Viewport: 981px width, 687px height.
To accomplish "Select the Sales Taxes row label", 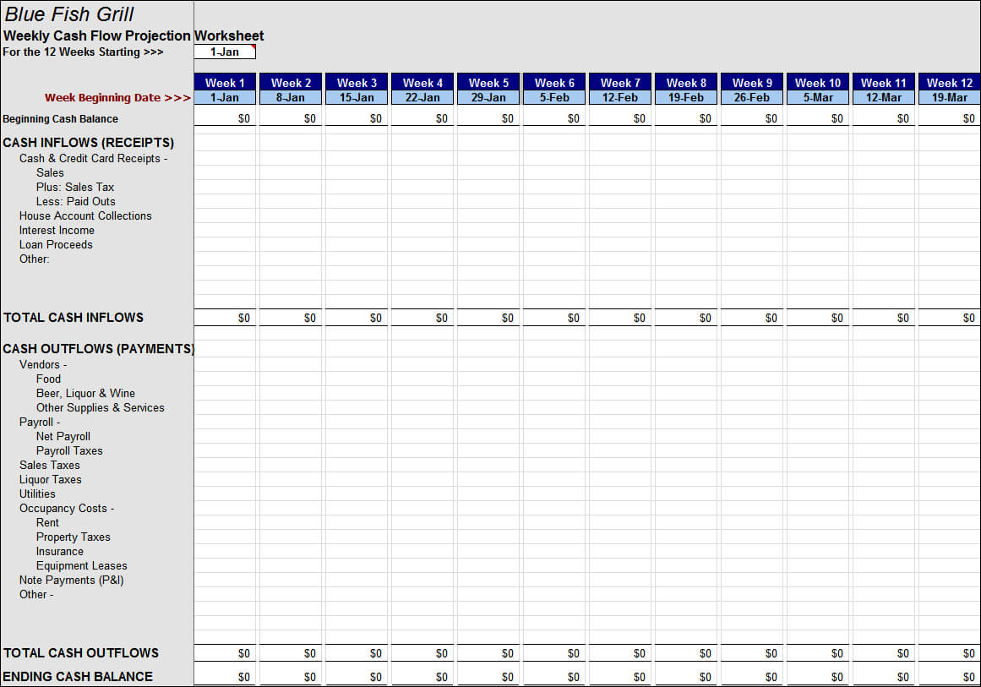I will coord(49,465).
